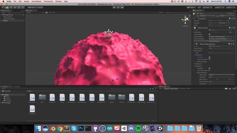Viewport: 237px width, 133px height.
Task: Open the Account dropdown in top toolbar
Action: click(207, 7)
